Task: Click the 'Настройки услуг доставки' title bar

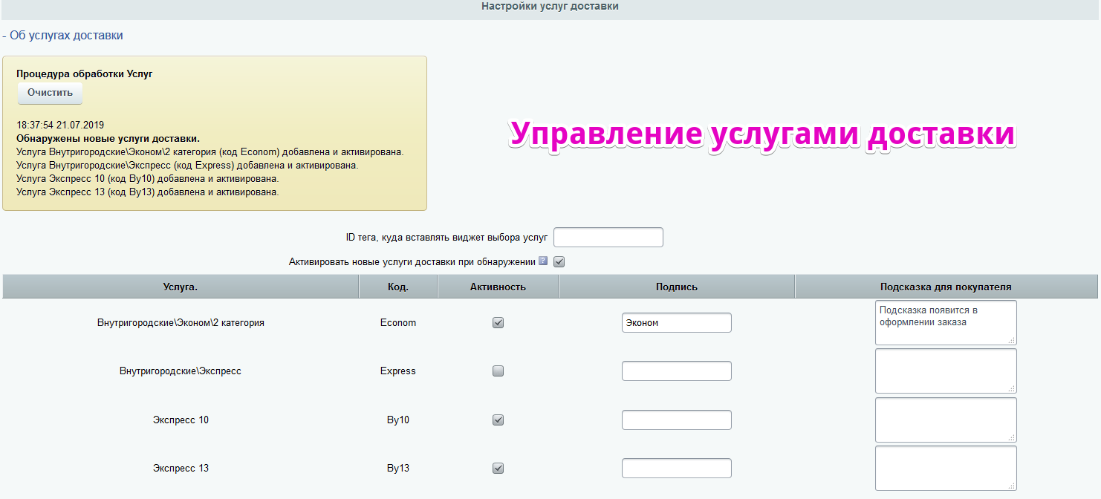Action: pyautogui.click(x=550, y=7)
